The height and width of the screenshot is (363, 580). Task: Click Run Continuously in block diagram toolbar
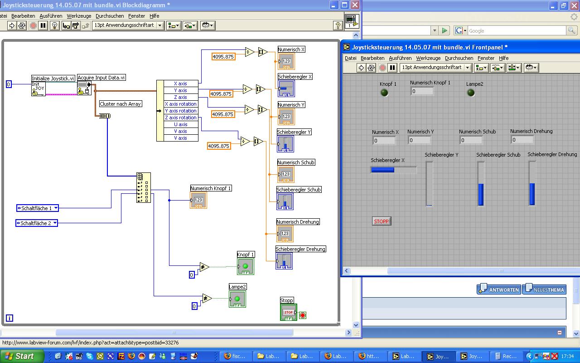tap(22, 25)
